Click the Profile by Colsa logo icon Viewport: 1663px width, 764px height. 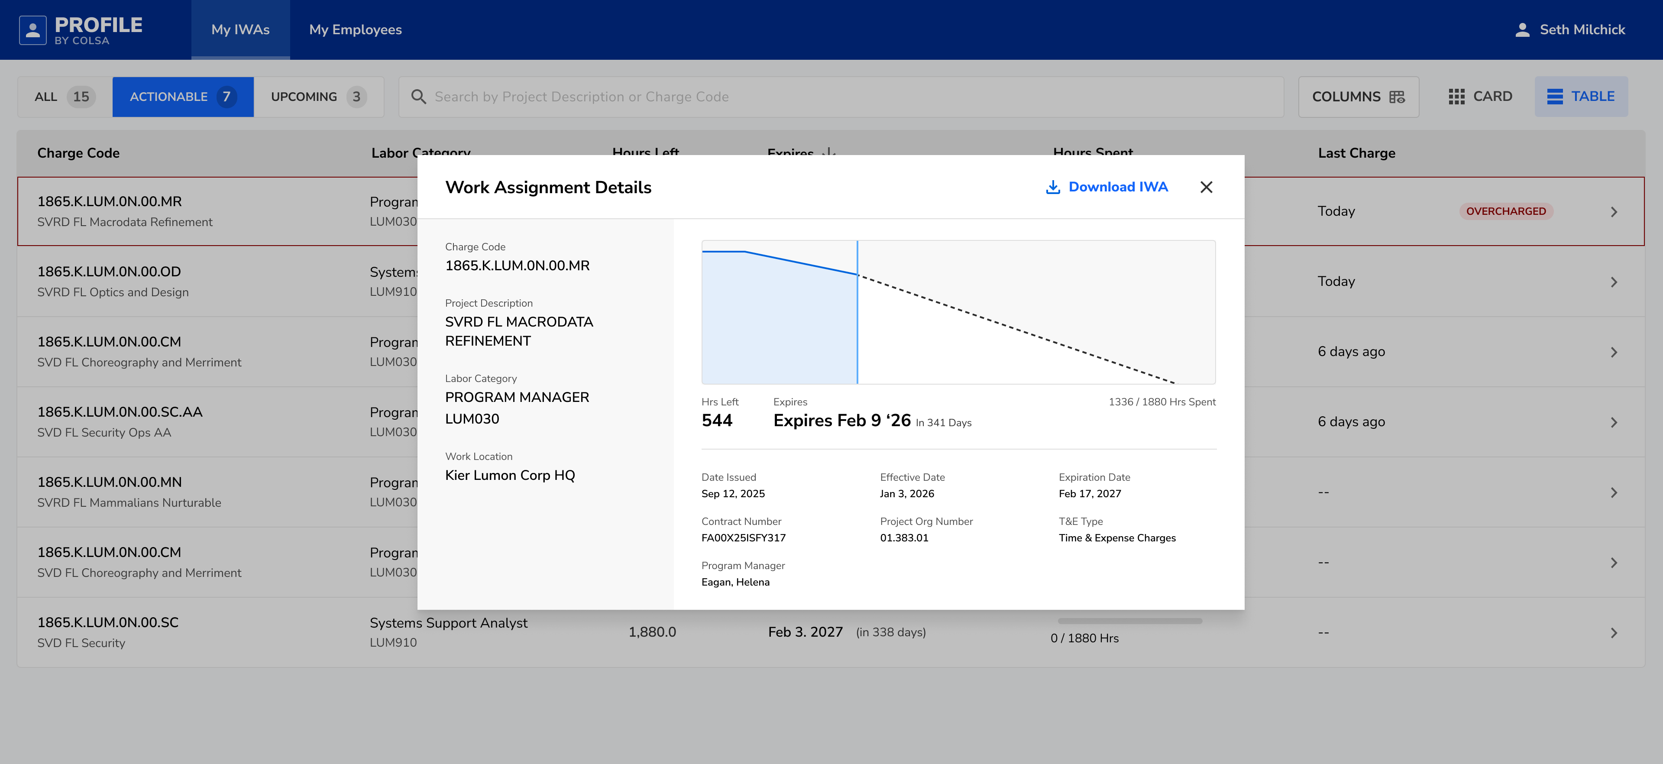coord(32,30)
